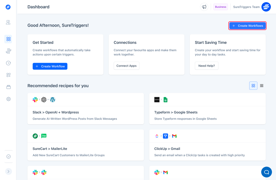Open the Integrations briefcase icon
The height and width of the screenshot is (180, 276).
coord(8,87)
